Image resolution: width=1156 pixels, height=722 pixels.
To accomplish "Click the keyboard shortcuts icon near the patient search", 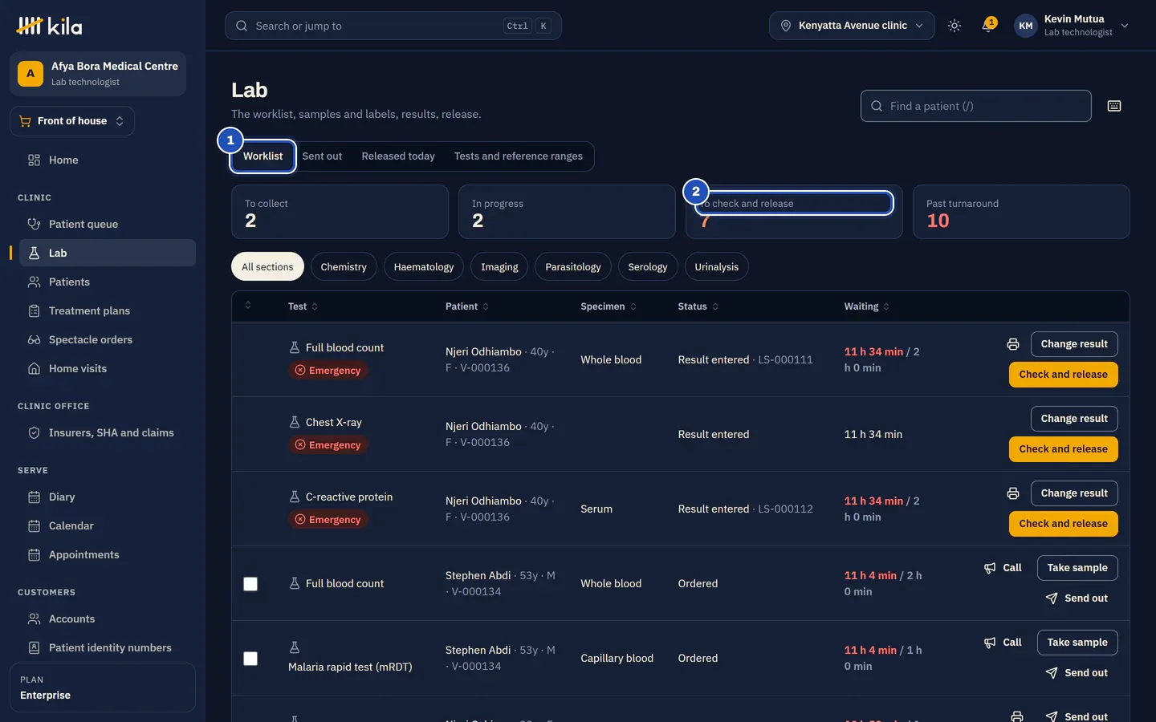I will click(x=1114, y=106).
